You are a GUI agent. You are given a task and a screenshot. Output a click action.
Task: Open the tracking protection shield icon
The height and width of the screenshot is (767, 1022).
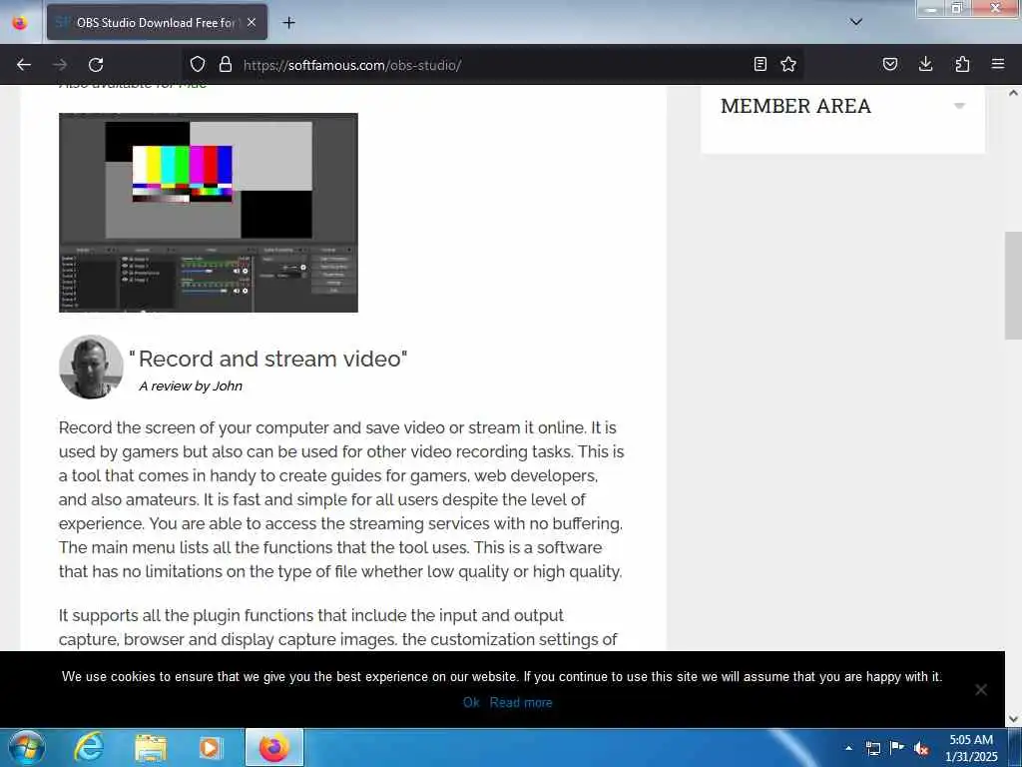198,64
